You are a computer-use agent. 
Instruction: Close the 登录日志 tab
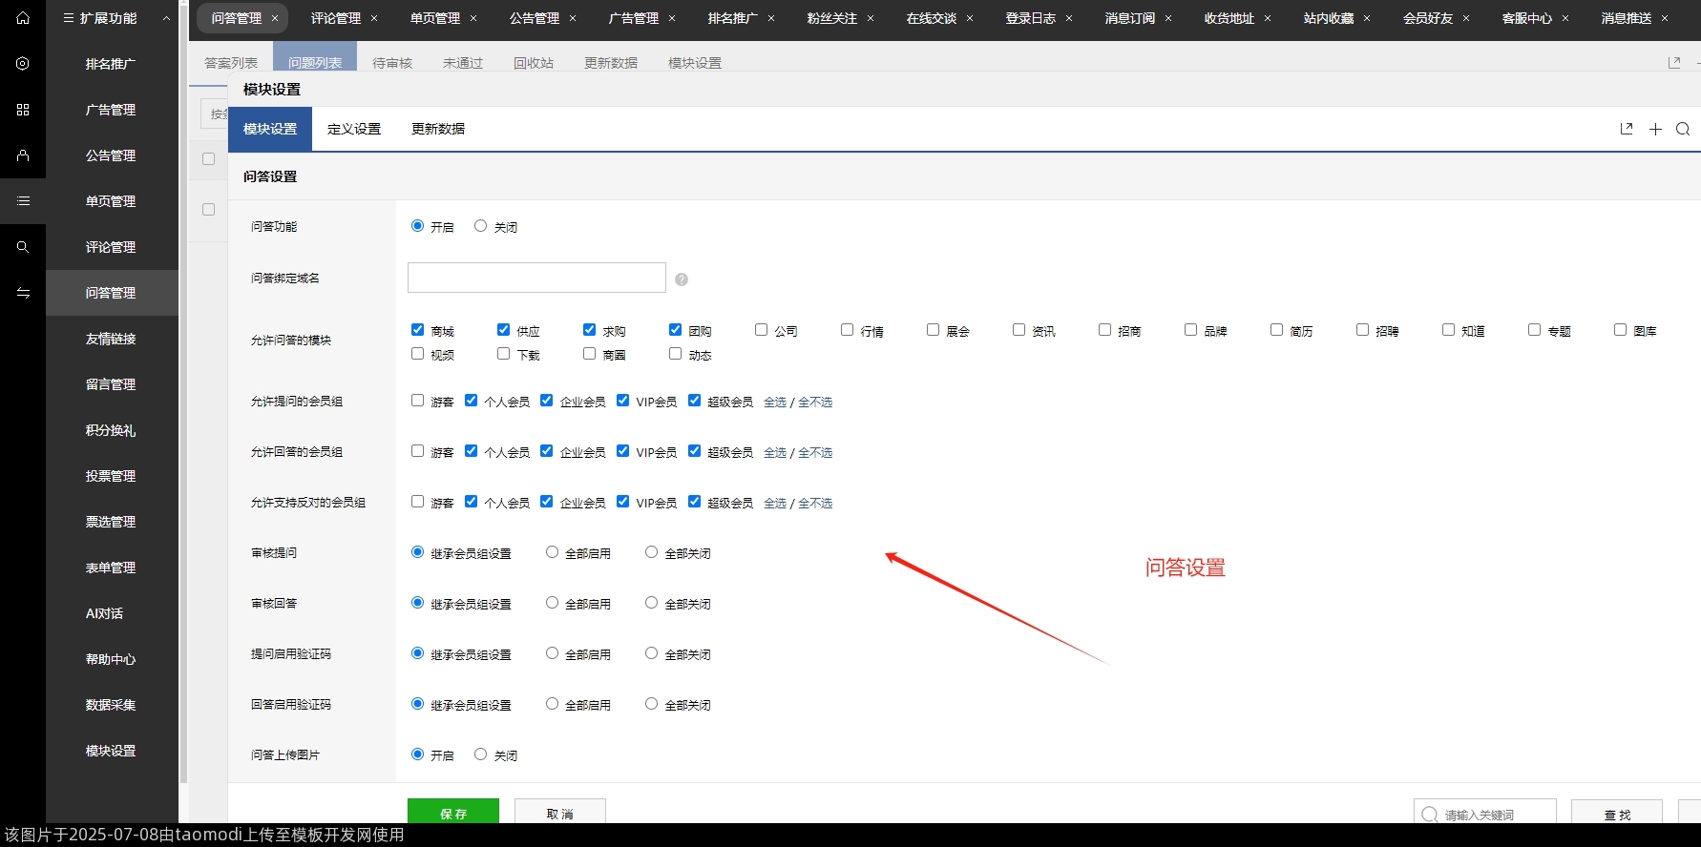[x=1069, y=18]
